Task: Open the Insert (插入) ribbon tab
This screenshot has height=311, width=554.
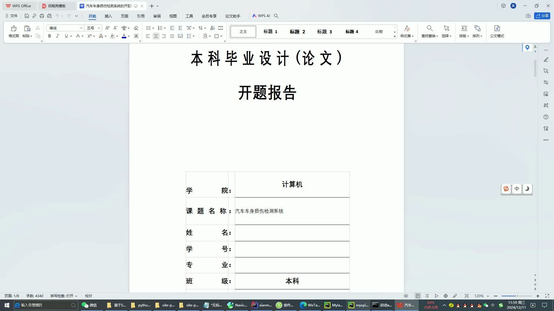Action: [108, 16]
